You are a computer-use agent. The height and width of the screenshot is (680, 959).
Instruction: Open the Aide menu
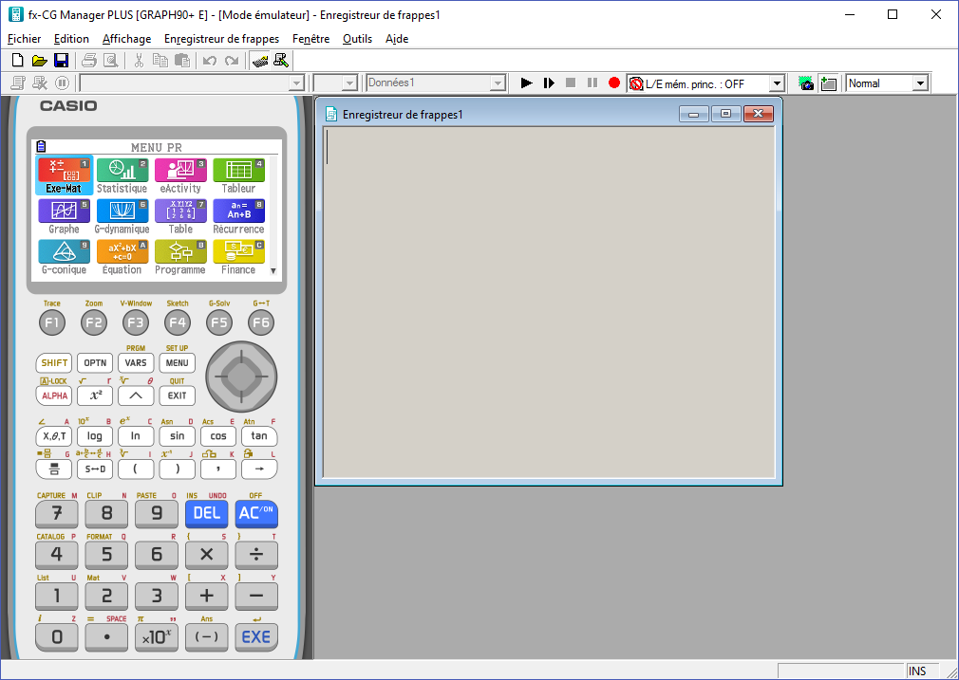397,39
